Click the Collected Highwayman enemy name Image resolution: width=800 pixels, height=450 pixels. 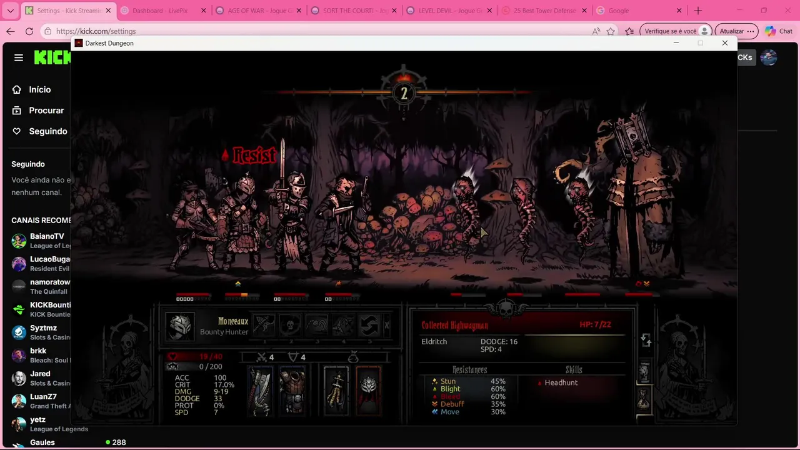[454, 325]
